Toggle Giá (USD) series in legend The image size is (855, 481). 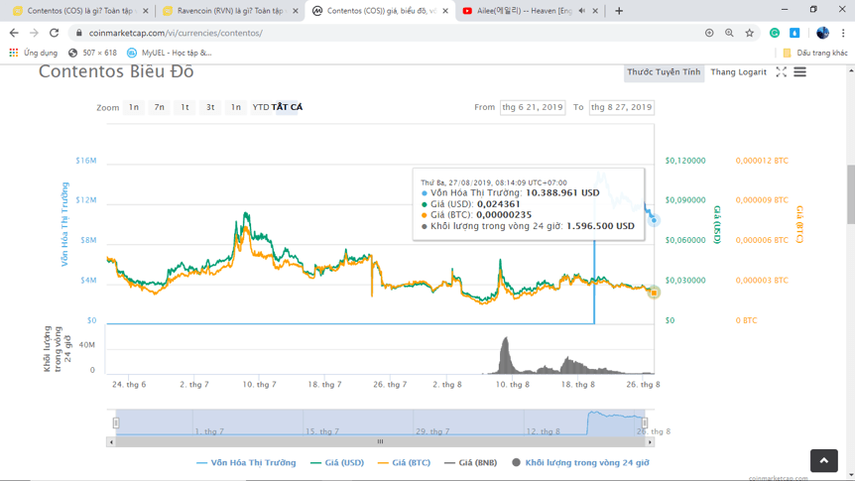click(x=337, y=462)
